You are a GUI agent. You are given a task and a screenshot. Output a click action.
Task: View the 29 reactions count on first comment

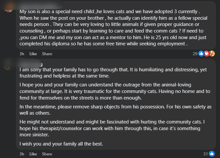(x=195, y=54)
